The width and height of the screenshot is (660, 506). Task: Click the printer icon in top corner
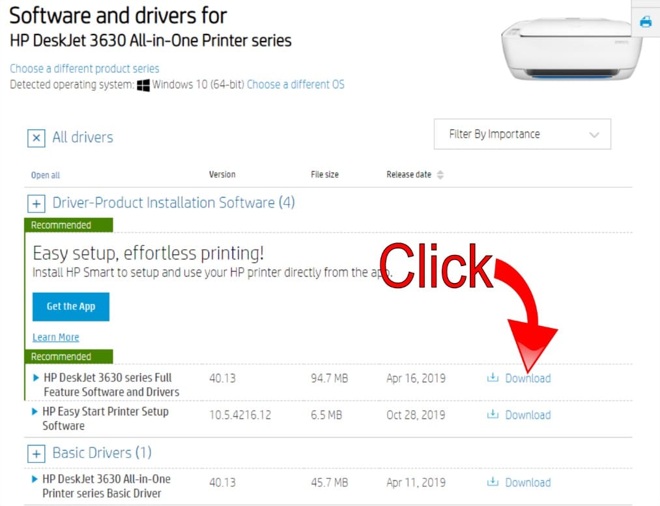pyautogui.click(x=645, y=22)
